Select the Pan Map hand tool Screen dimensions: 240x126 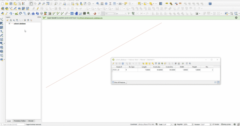pyautogui.click(x=31, y=4)
